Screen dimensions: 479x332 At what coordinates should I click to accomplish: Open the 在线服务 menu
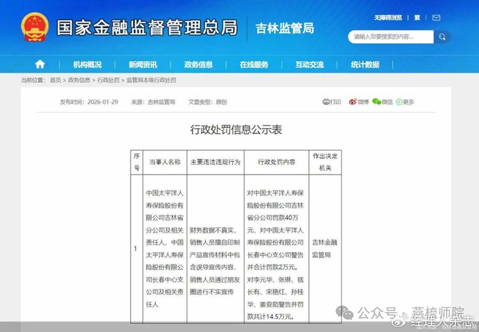(254, 64)
